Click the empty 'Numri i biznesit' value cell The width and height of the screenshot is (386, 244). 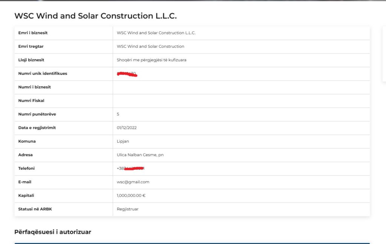(x=241, y=87)
